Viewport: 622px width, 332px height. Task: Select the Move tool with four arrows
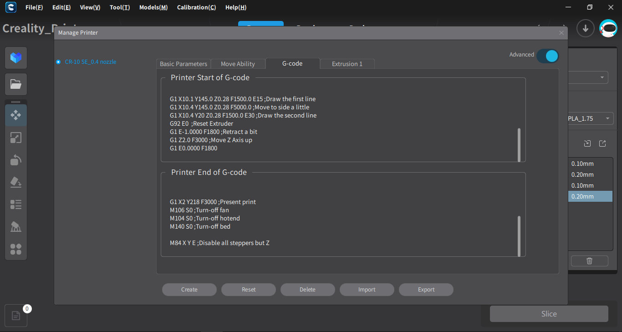tap(16, 115)
